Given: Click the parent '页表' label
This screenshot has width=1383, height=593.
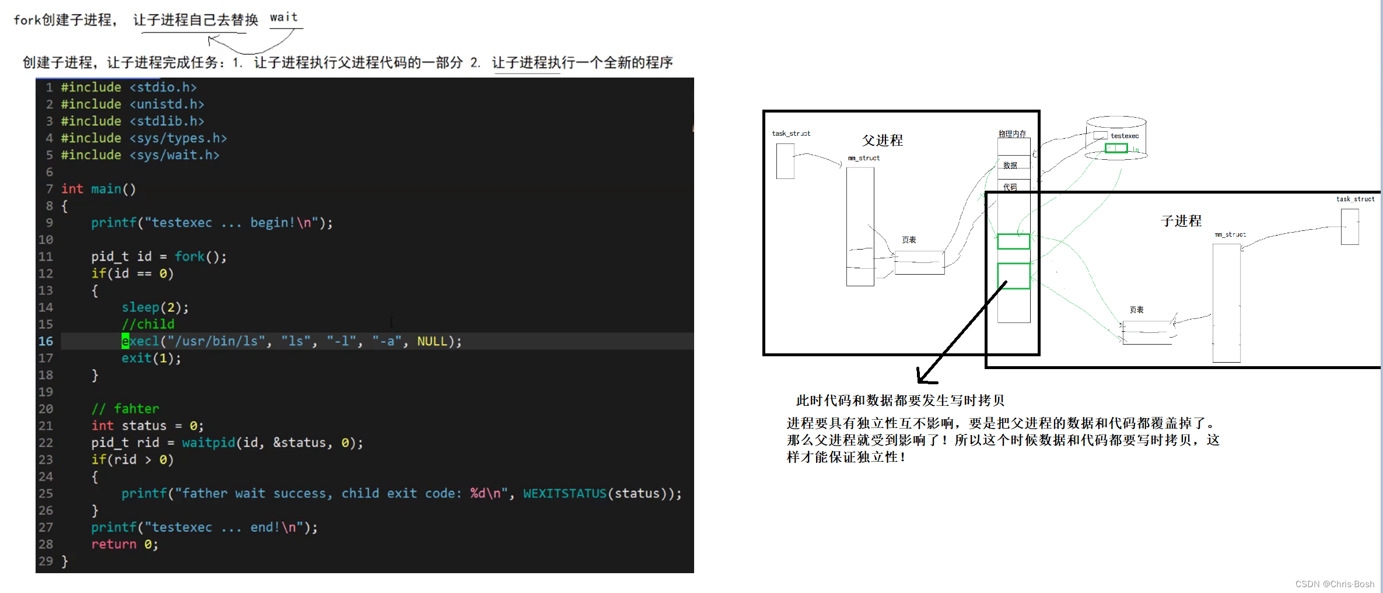Looking at the screenshot, I should coord(909,240).
